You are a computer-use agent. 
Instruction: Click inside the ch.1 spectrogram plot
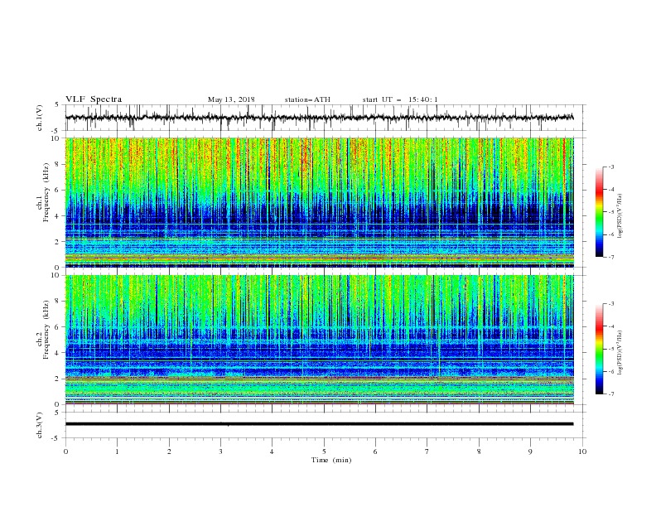(320, 202)
